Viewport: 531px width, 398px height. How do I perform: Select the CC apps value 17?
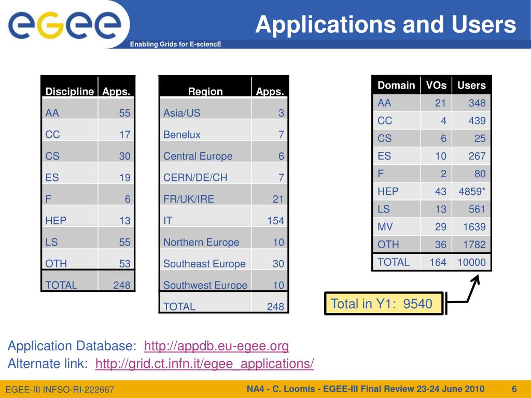click(x=124, y=135)
